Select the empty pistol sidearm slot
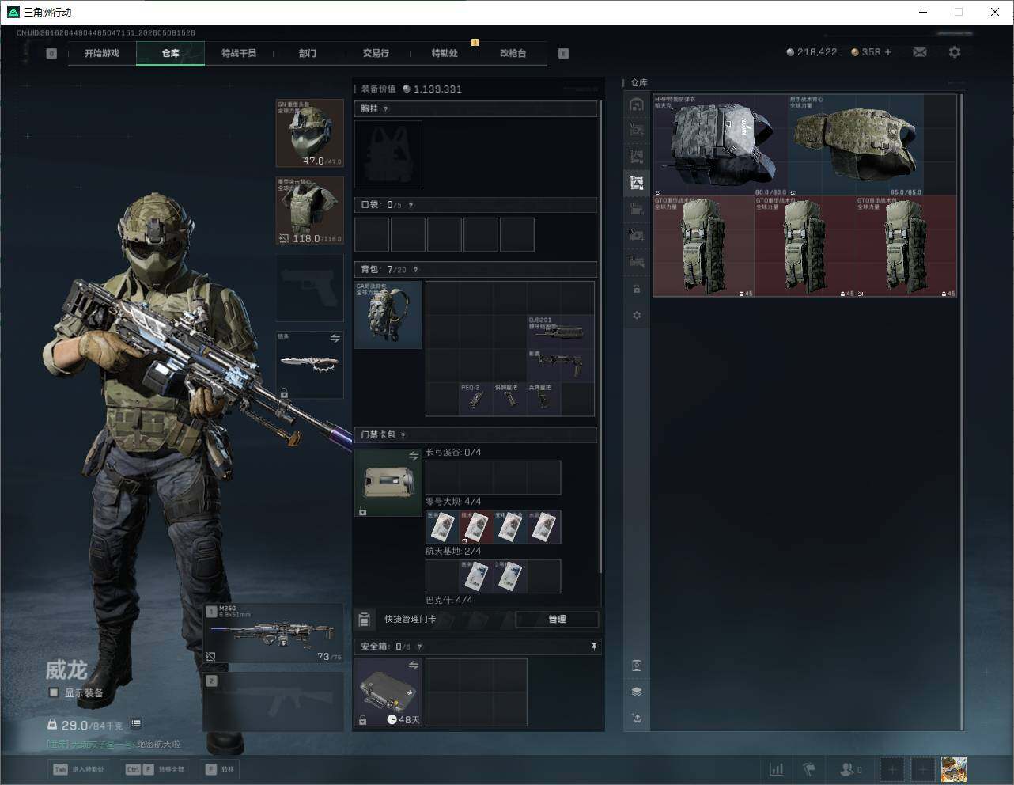 pos(309,287)
